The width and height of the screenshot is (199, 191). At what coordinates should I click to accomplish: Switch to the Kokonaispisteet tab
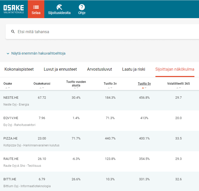(19, 69)
